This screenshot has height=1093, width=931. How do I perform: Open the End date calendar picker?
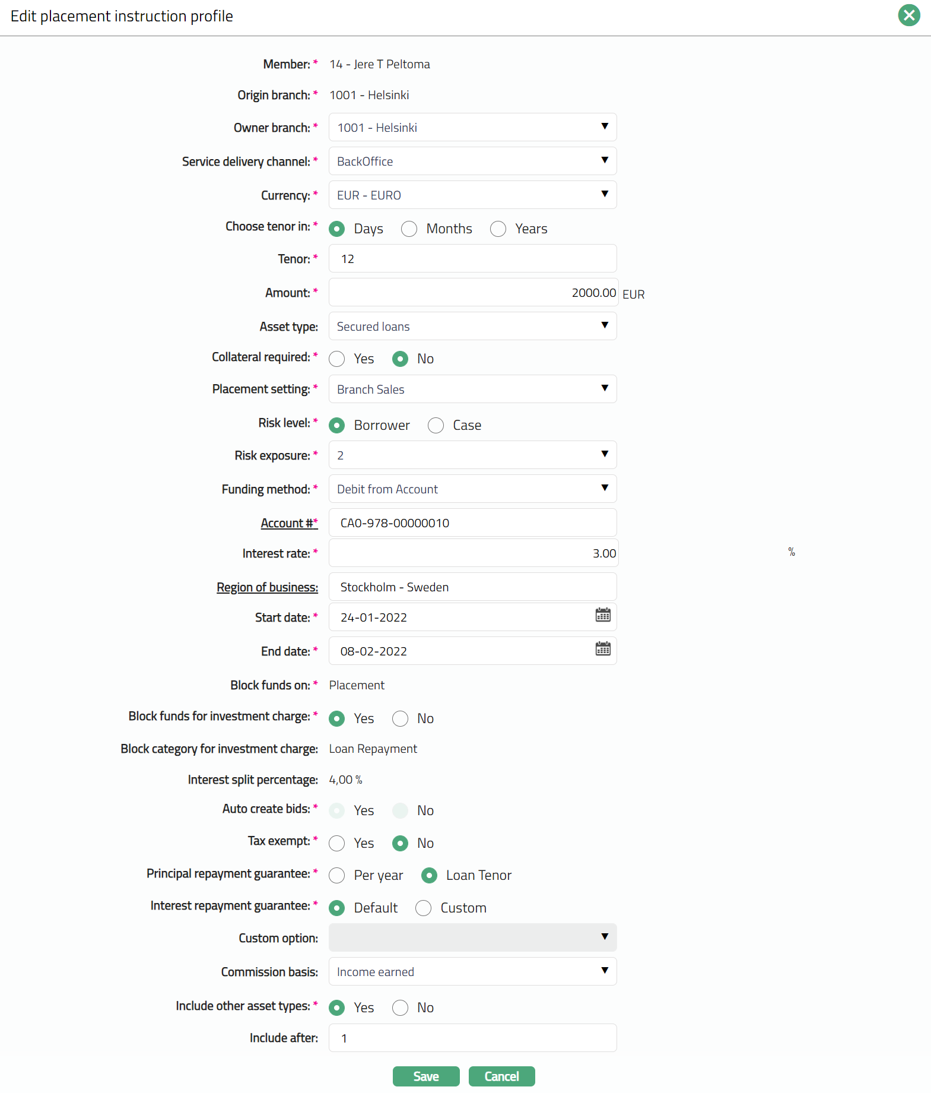point(603,649)
